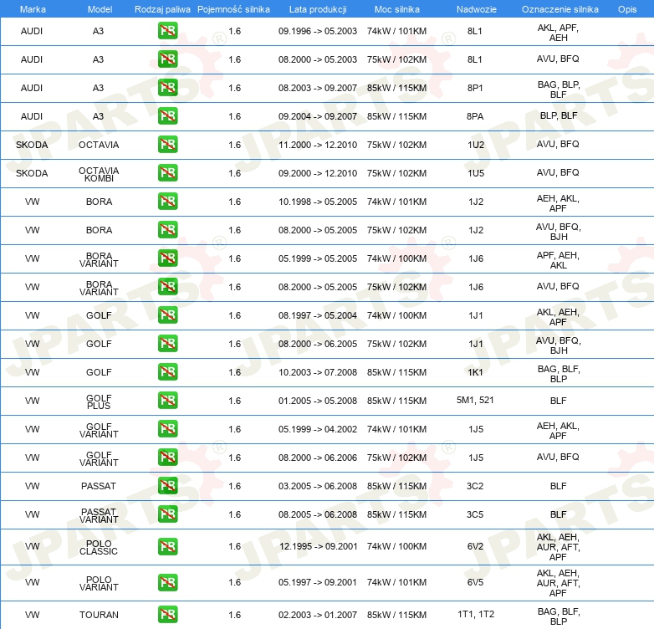This screenshot has height=629, width=654.
Task: Click engine code BLF in the Golf Plus row
Action: [x=558, y=401]
